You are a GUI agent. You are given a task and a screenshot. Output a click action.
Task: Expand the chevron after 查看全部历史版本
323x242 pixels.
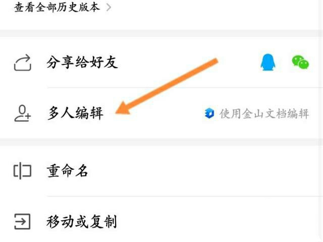point(109,8)
